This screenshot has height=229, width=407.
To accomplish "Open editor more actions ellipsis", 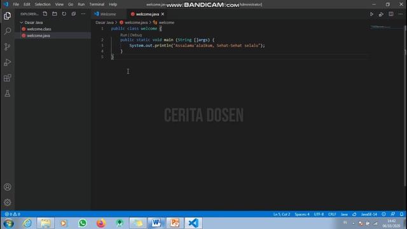I will pyautogui.click(x=400, y=14).
